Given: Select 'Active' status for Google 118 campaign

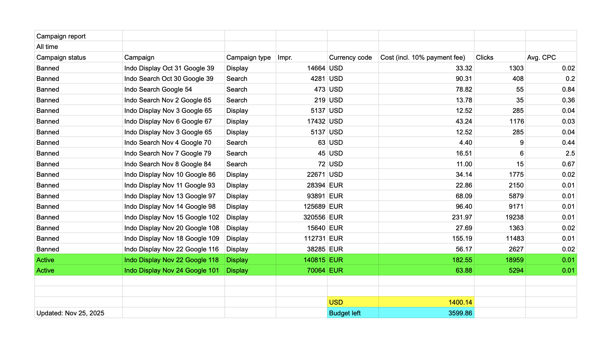Looking at the screenshot, I should coord(78,260).
